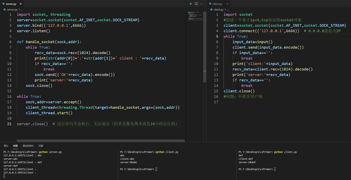Click 'input_data=input()' in client.py
Screen dimensions: 351x180
pos(252,42)
